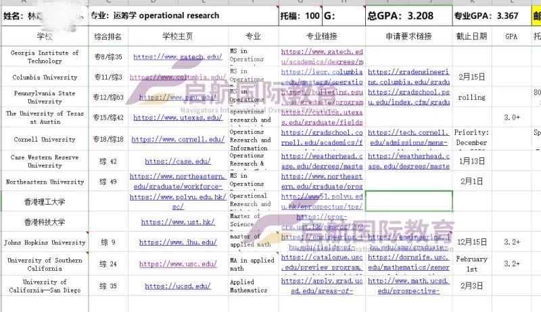Select the 香港科技大学 cell
The width and height of the screenshot is (541, 312).
click(45, 222)
